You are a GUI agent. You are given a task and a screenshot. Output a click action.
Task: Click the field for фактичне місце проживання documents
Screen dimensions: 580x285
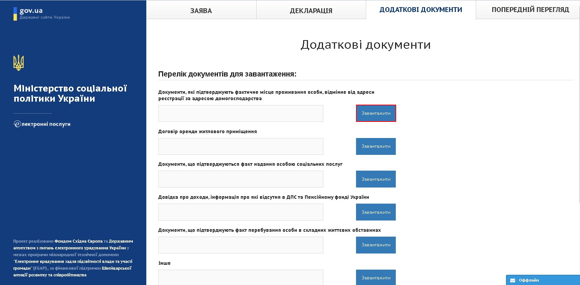(x=241, y=113)
